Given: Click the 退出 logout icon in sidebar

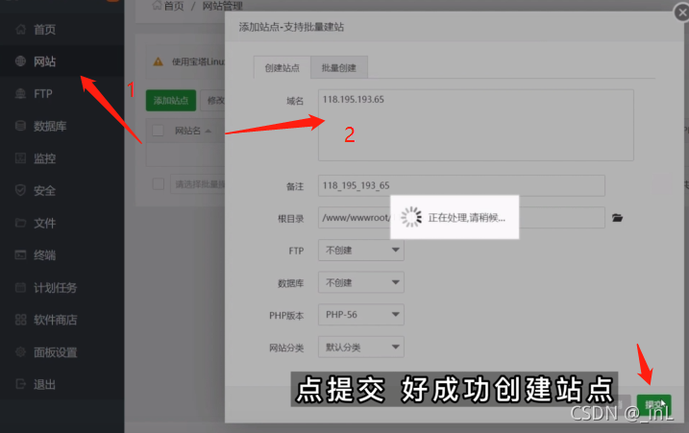Looking at the screenshot, I should click(20, 384).
